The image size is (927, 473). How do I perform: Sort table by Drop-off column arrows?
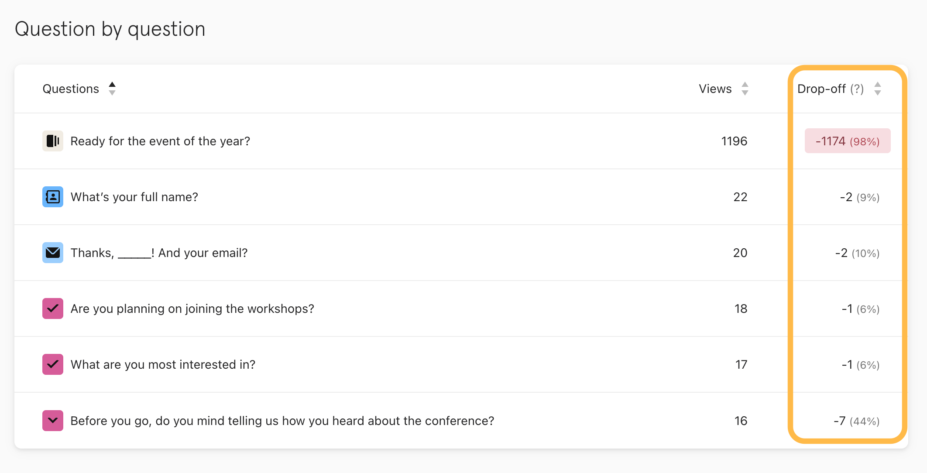click(x=878, y=89)
